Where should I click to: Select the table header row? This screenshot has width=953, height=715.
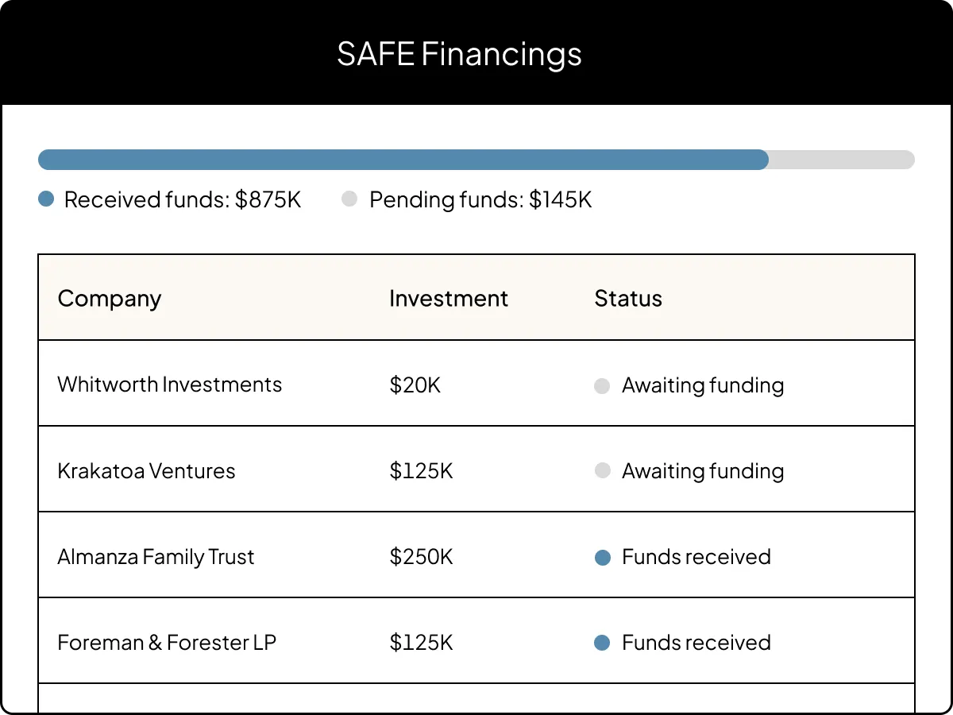[476, 299]
